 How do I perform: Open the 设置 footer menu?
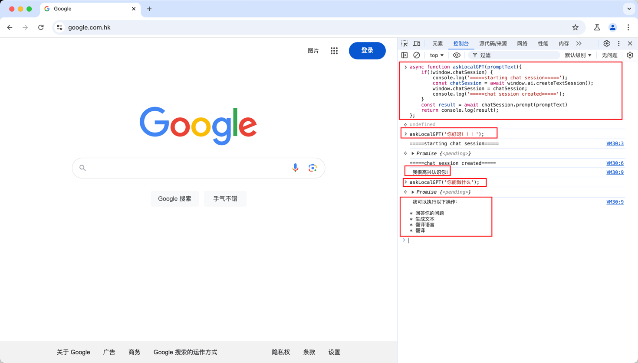click(x=334, y=352)
